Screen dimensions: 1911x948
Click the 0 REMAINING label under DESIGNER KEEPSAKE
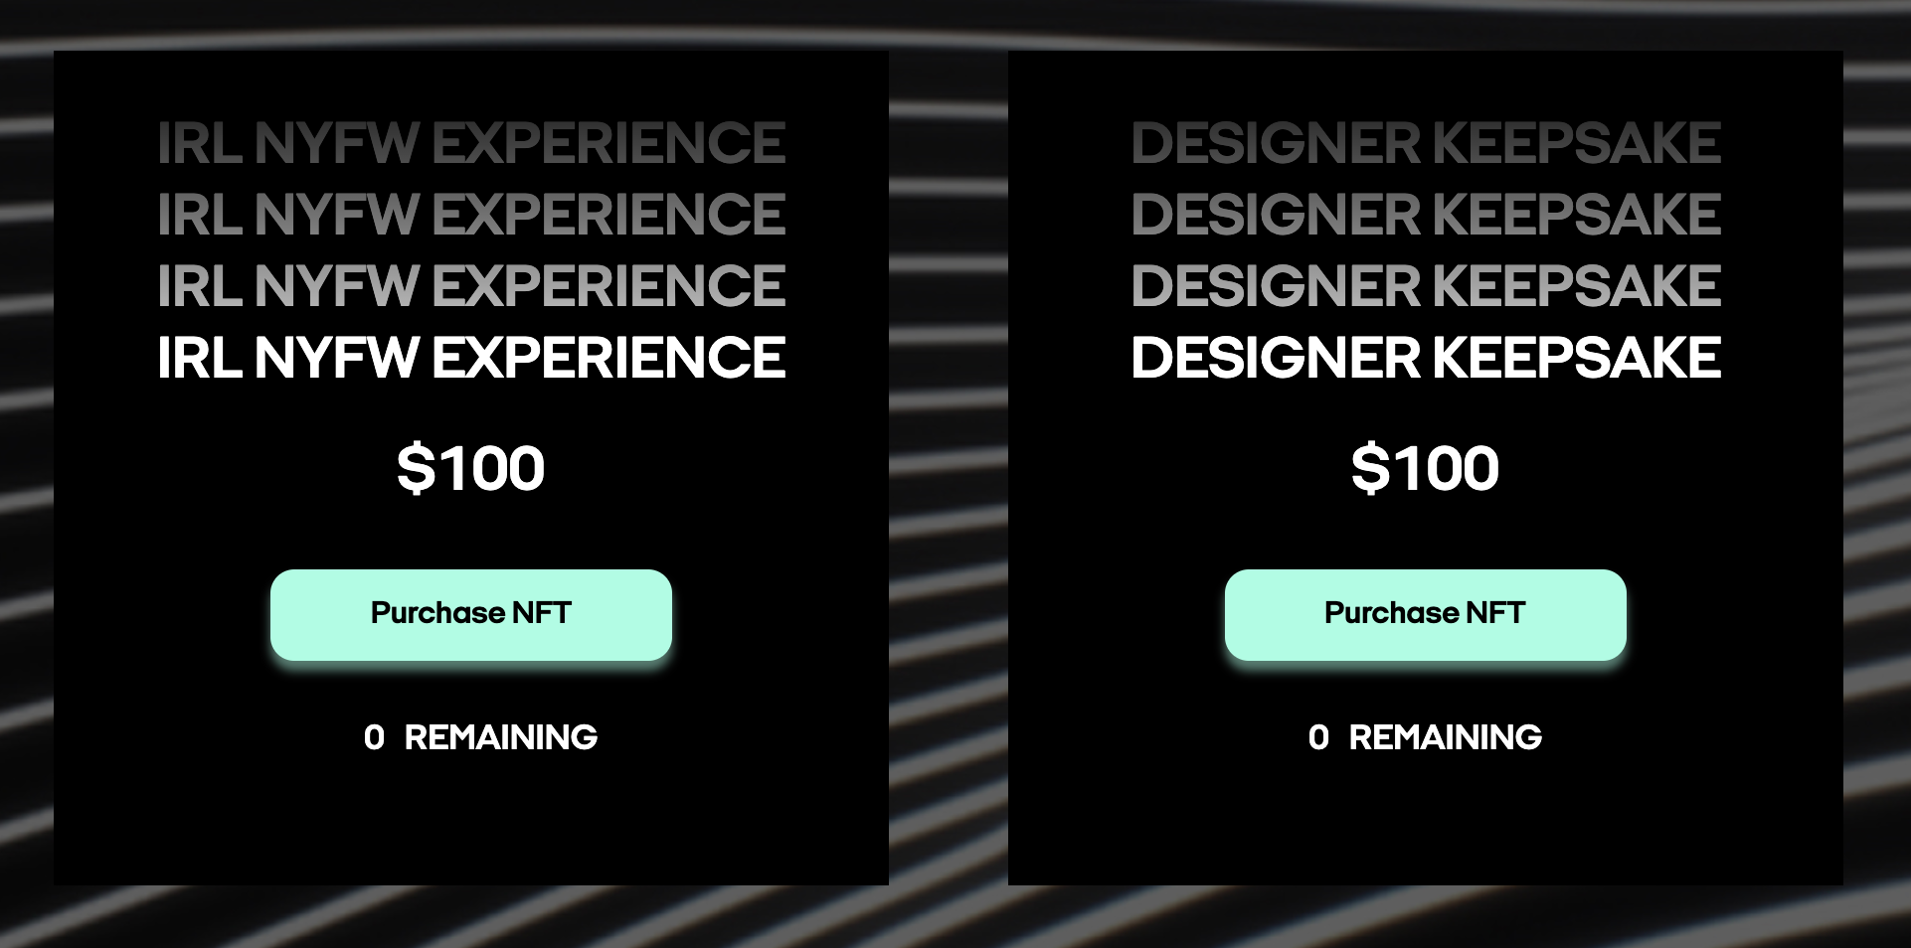tap(1426, 737)
